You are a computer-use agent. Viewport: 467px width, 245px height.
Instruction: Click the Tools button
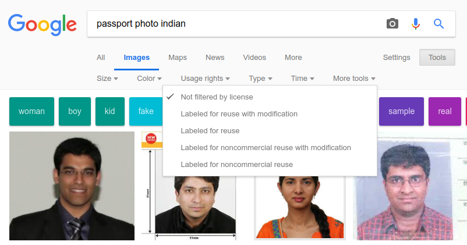(437, 58)
